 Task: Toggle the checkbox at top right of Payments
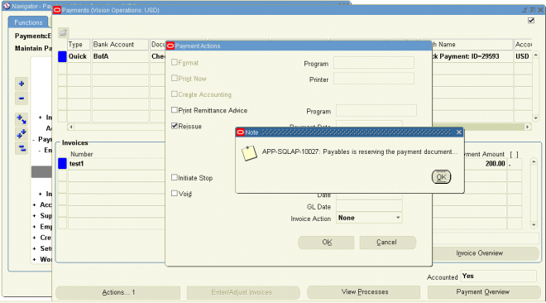click(531, 21)
